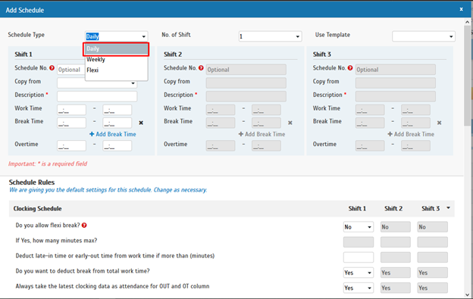Close the Add Schedule dialog
The image size is (473, 299).
pyautogui.click(x=461, y=9)
